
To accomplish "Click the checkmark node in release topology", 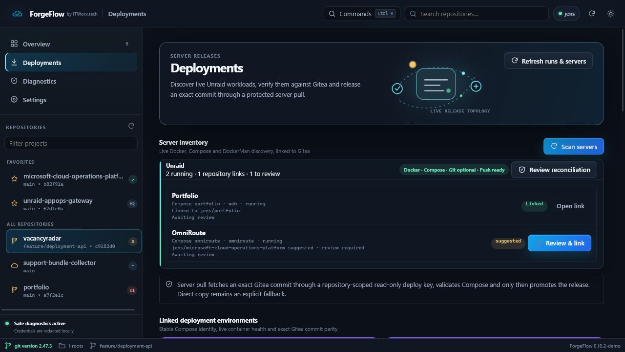I will pos(397,88).
